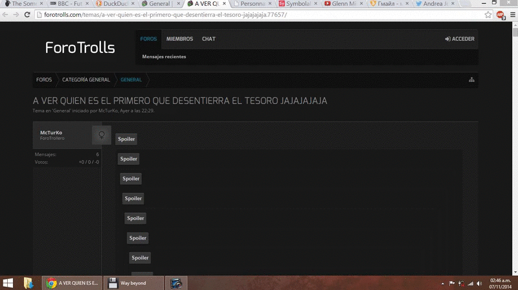The image size is (518, 290).
Task: Switch to the Symbolab tab
Action: pos(297,4)
